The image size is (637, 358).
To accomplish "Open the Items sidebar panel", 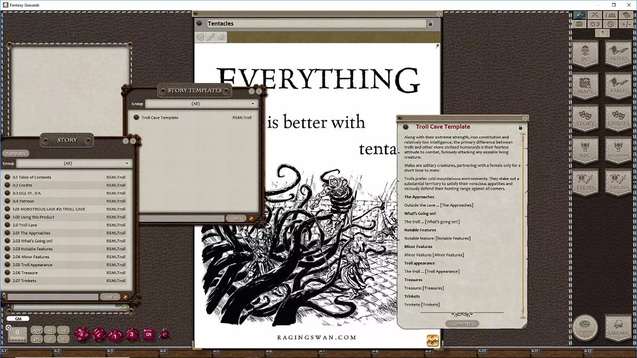I will [x=585, y=182].
